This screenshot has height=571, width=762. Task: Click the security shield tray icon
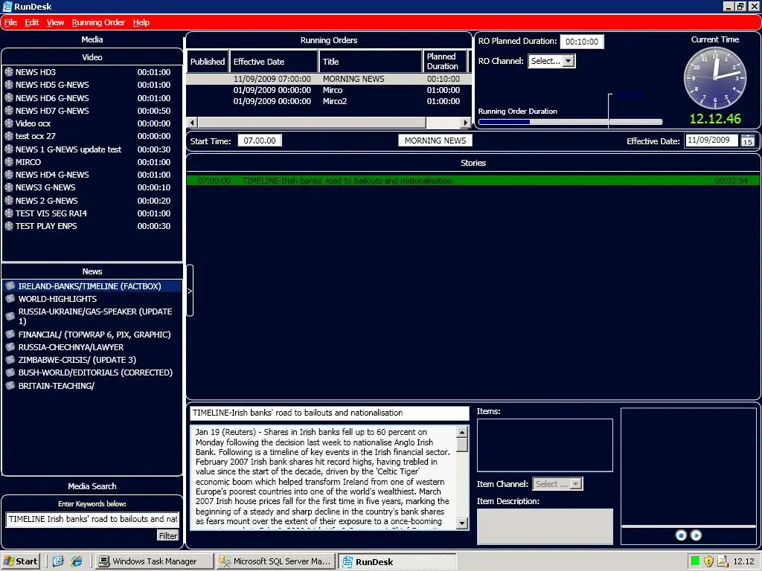(708, 561)
